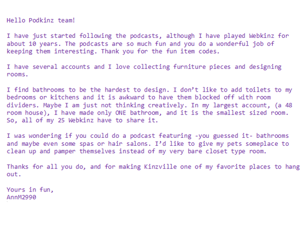Click the word 'rooms.' on its own line
Screen dimensions: 305x226
pos(18,75)
